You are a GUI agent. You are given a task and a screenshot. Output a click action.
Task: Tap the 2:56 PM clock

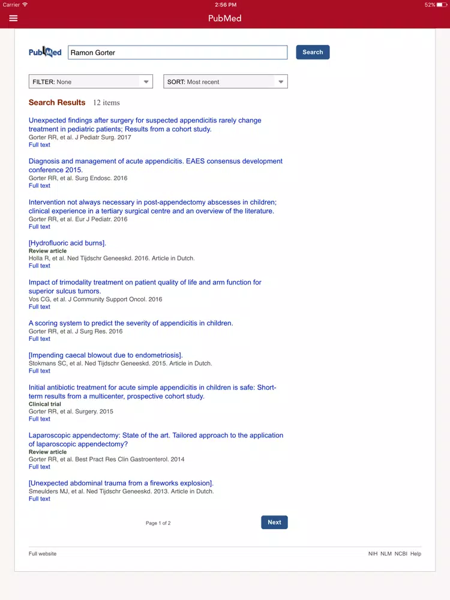[x=226, y=5]
